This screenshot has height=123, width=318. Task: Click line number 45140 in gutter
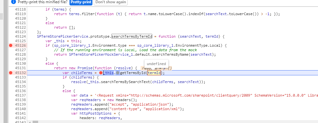[x=20, y=109]
